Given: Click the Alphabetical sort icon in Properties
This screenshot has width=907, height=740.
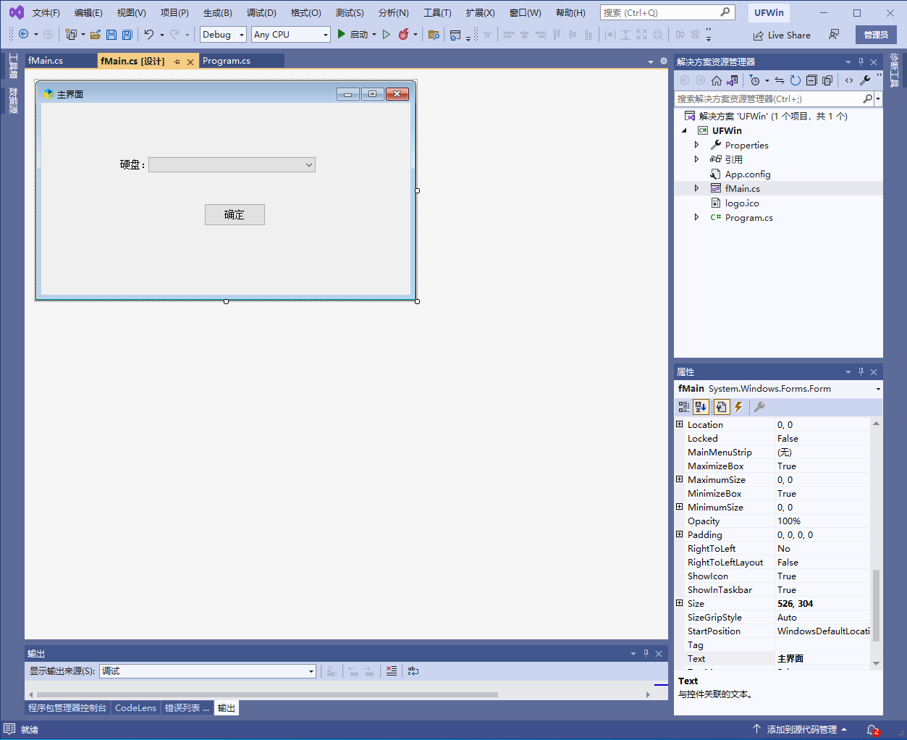Looking at the screenshot, I should tap(701, 407).
